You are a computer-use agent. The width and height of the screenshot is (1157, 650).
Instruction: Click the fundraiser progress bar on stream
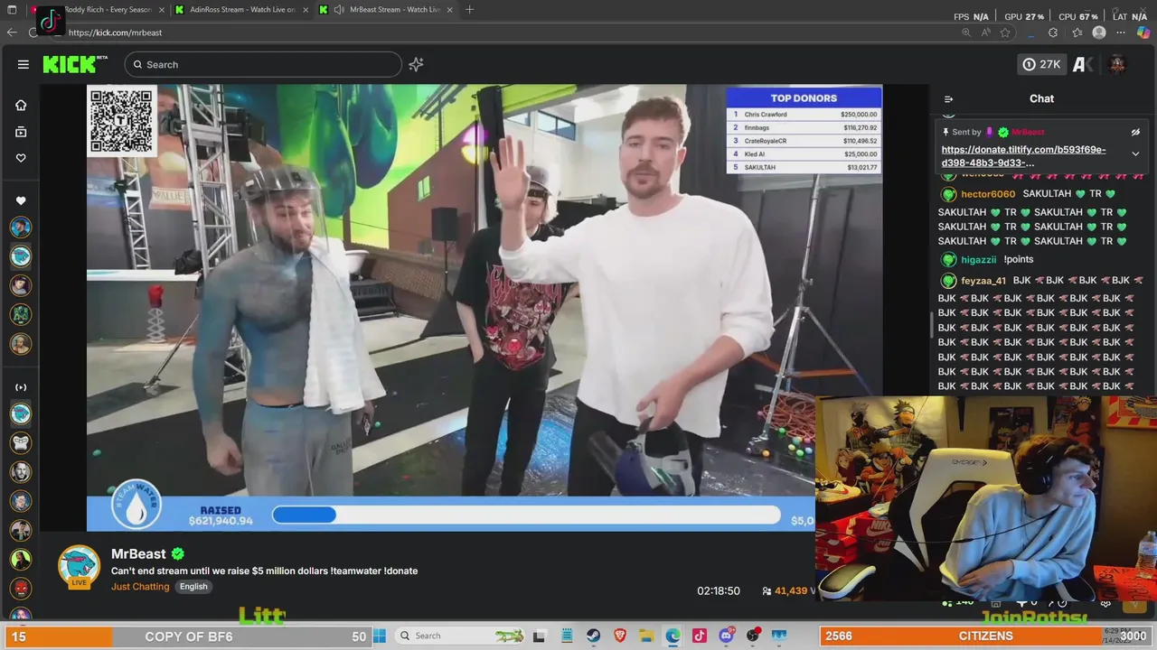[x=526, y=515]
